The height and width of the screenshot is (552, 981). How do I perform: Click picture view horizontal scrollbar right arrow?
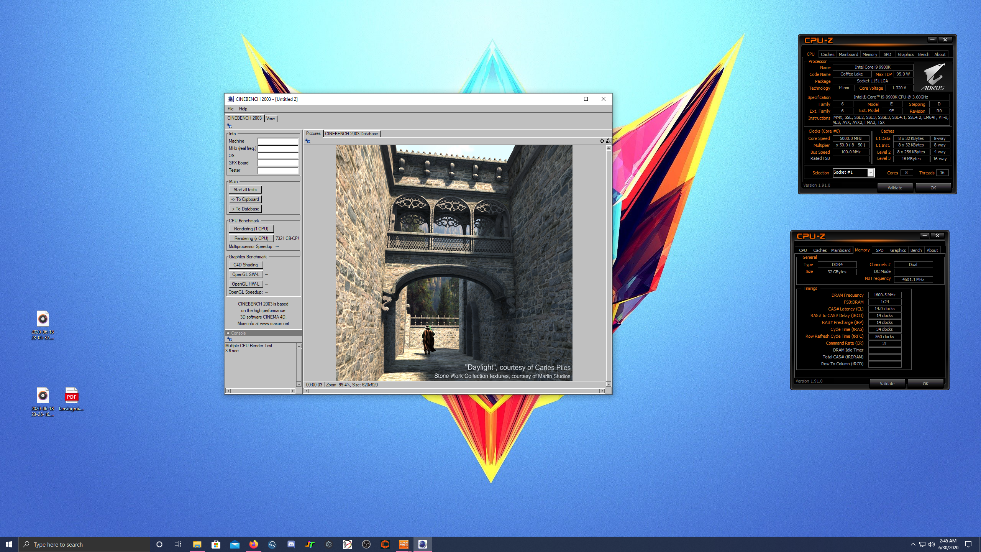[x=602, y=391]
